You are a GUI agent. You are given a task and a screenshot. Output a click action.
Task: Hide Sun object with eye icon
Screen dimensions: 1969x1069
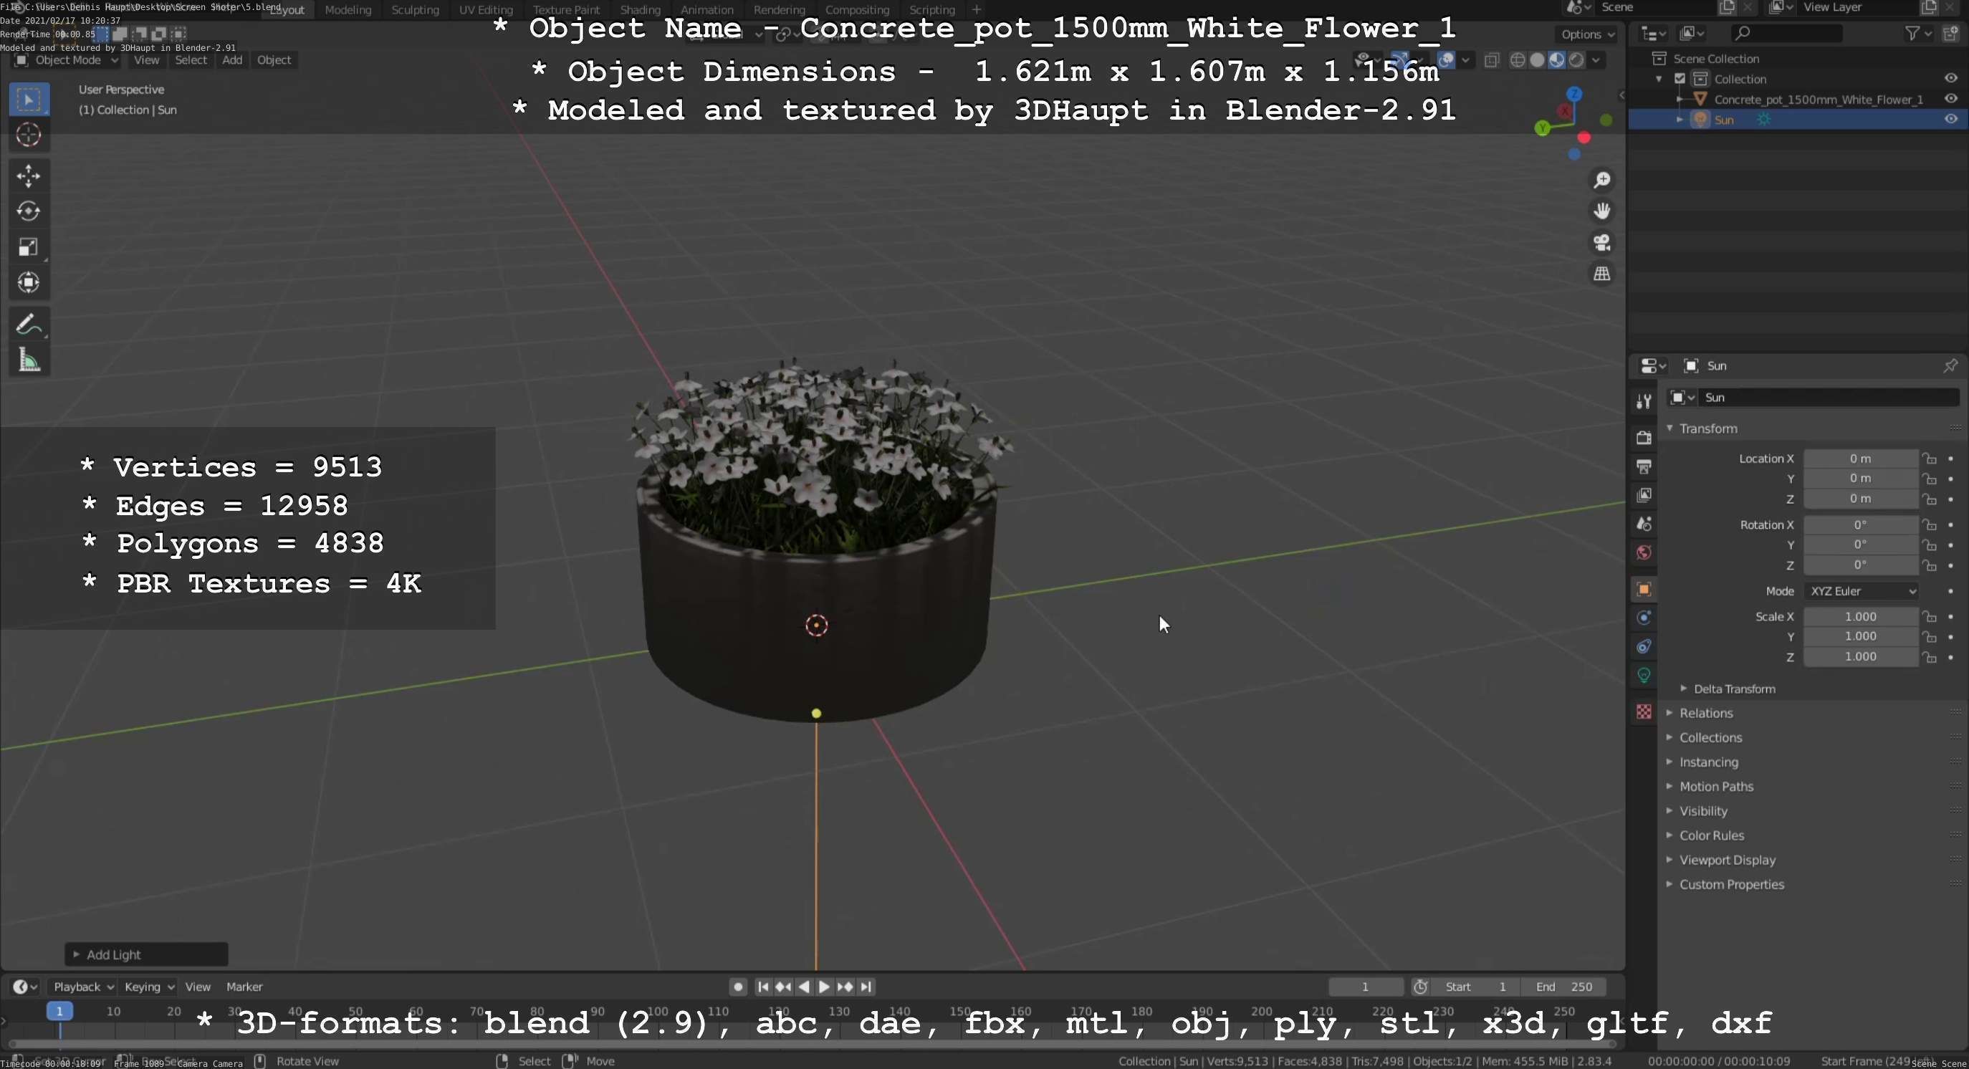point(1950,119)
